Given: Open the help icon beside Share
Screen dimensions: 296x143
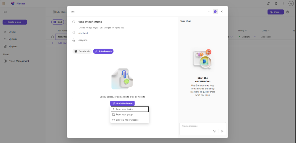Looking at the screenshot, I should click(x=287, y=12).
